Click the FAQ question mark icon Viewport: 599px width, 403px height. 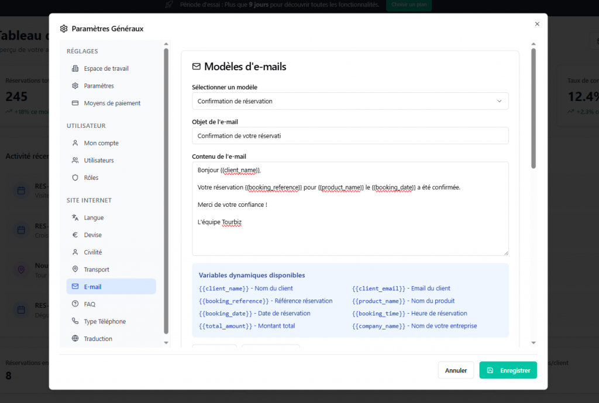[x=75, y=304]
